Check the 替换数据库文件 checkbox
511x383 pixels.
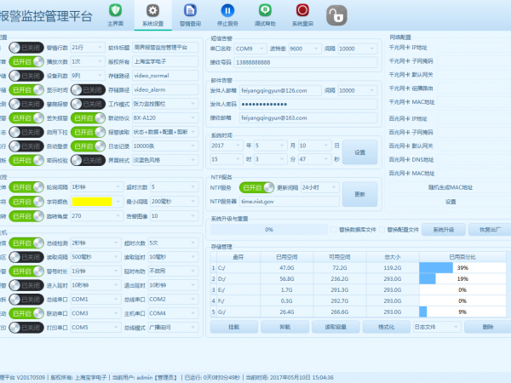tap(333, 229)
